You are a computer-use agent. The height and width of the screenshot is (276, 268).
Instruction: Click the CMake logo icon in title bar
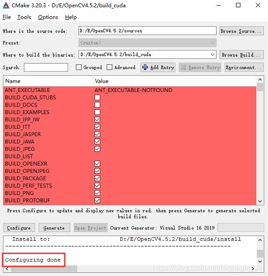pos(6,6)
